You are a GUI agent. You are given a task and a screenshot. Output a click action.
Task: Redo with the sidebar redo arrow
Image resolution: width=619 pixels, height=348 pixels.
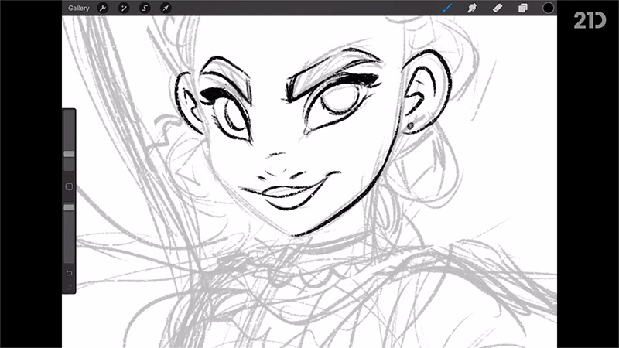click(x=69, y=287)
